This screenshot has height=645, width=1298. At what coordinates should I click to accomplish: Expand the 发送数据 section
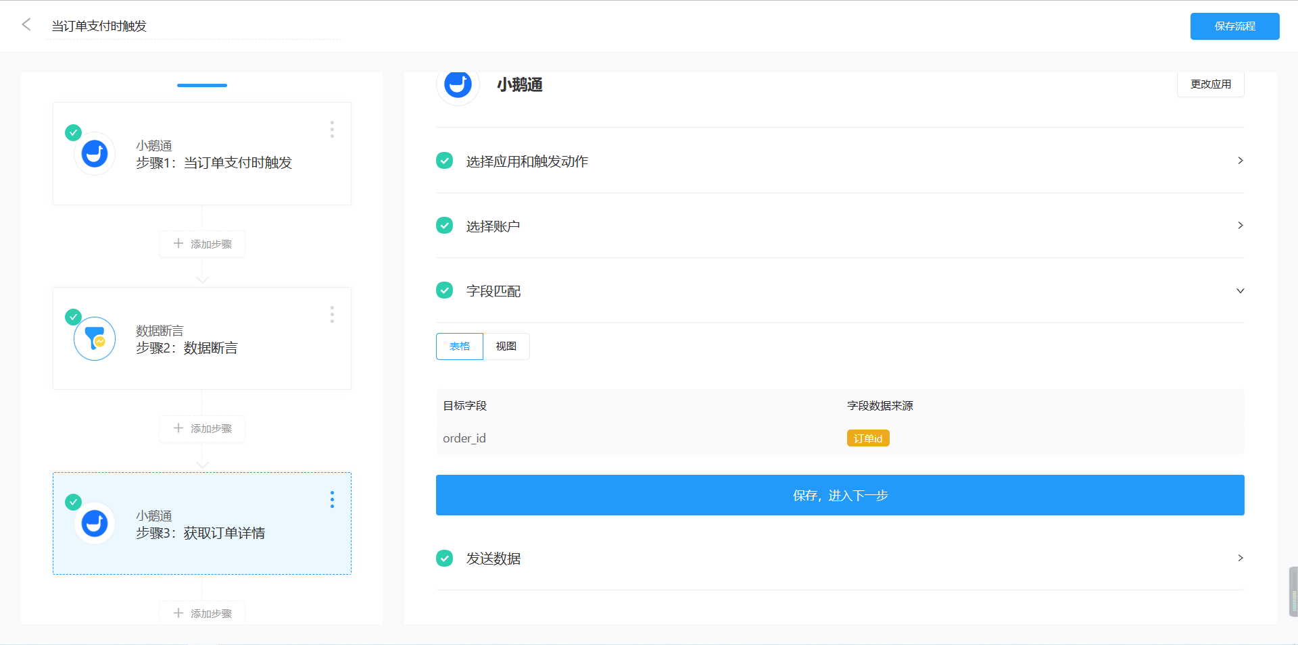point(840,558)
